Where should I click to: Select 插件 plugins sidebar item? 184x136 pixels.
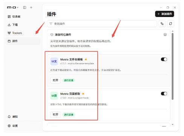click(x=23, y=41)
